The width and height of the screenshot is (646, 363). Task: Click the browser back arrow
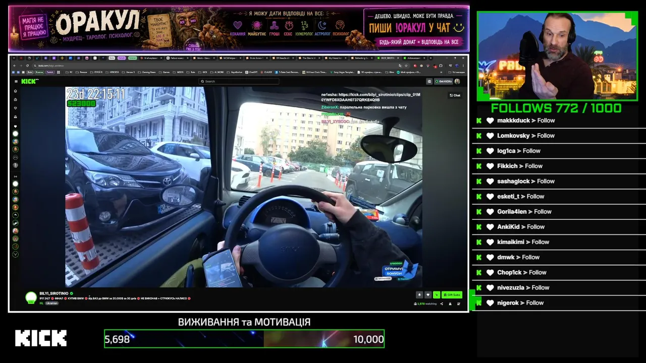point(14,66)
